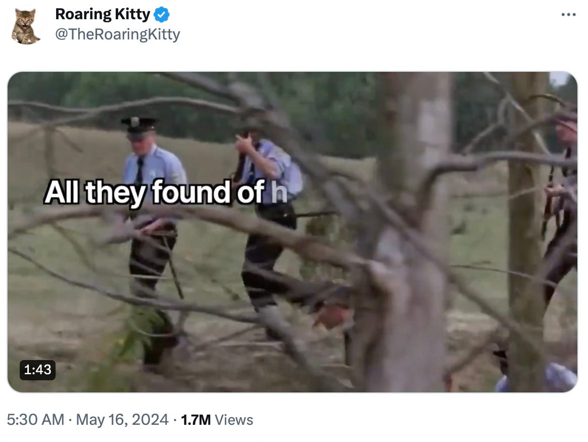Visit the @TheRoaringKitty handle link
Image resolution: width=588 pixels, height=442 pixels.
click(x=117, y=34)
